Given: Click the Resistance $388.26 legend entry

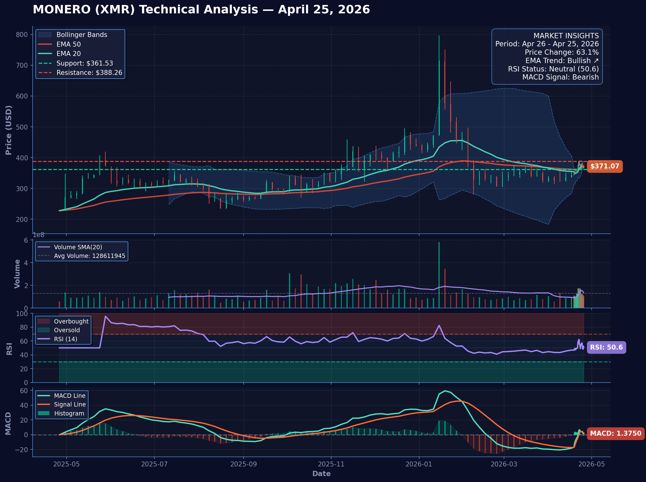Looking at the screenshot, I should (89, 73).
